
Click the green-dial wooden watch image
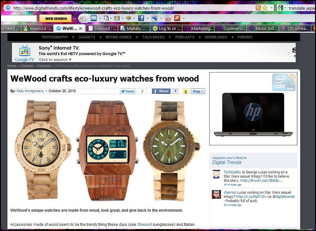click(171, 150)
